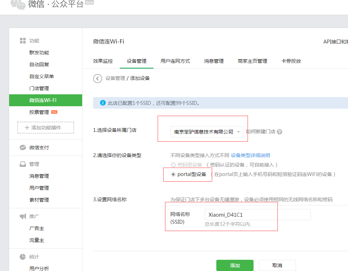Open the 南京笨驴信息技术有限公司 store dropdown
Image resolution: width=348 pixels, height=271 pixels.
point(206,132)
